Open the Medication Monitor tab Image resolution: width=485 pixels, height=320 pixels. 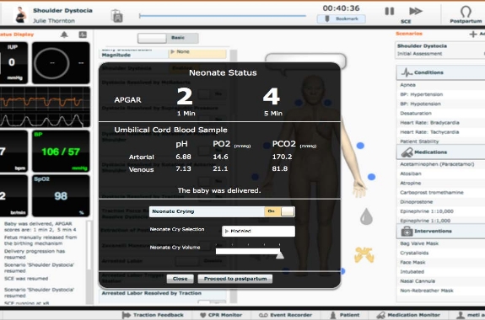click(x=408, y=315)
